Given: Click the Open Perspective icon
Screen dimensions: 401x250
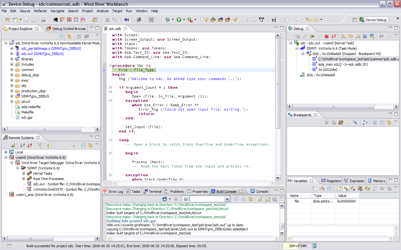Looking at the screenshot, I should pyautogui.click(x=355, y=20).
